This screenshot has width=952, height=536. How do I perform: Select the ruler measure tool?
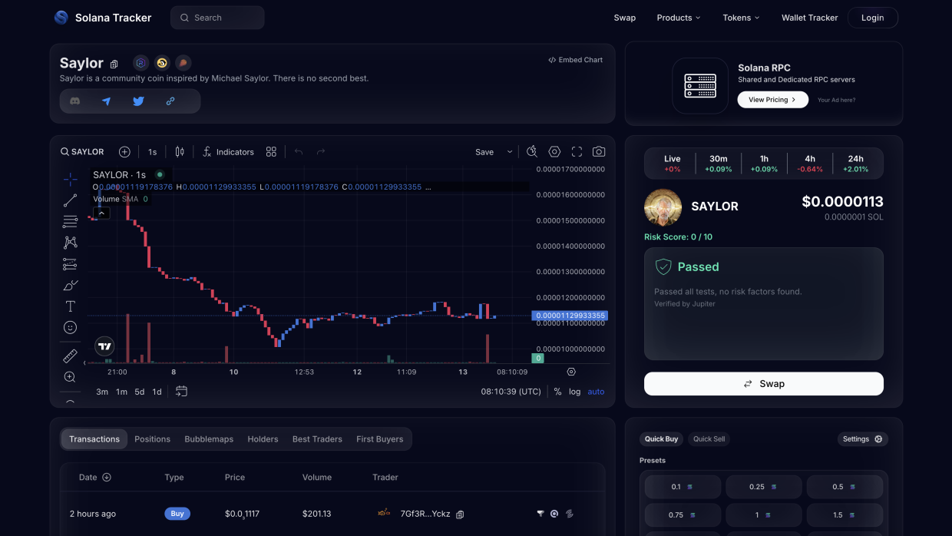pyautogui.click(x=70, y=356)
